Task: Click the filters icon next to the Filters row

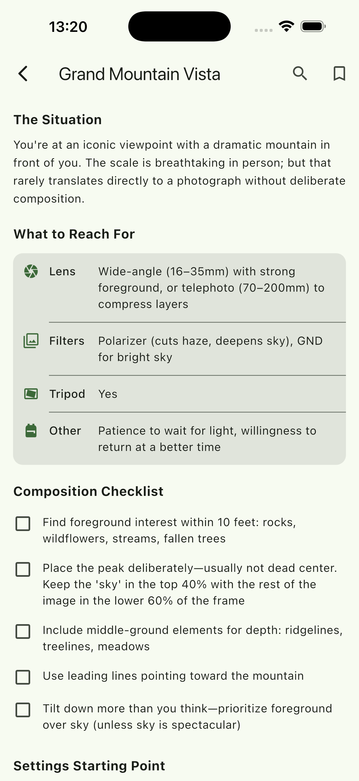Action: [x=32, y=341]
